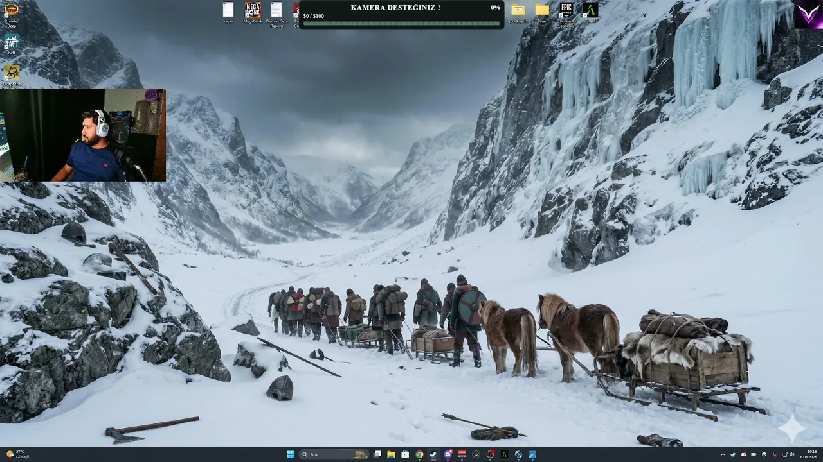Screen dimensions: 823x462
Task: Click the webcam overlay thumbnail
Action: coord(83,135)
